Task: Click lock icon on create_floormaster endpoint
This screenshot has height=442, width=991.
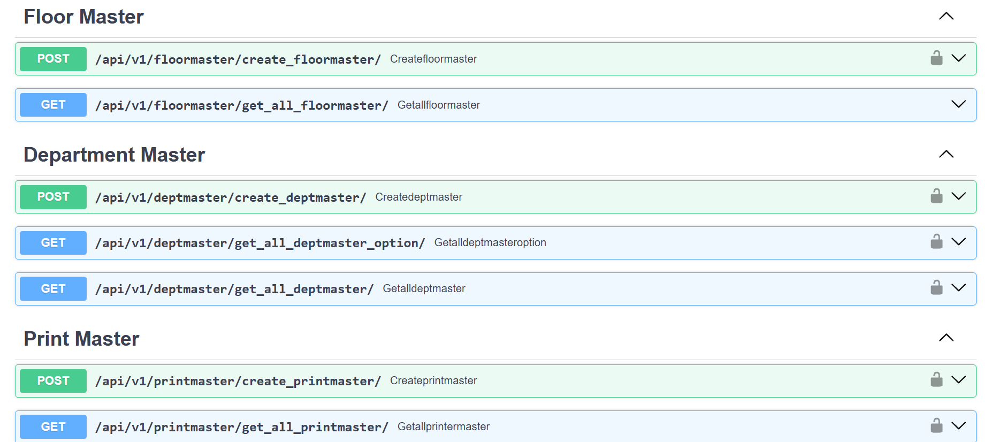Action: 936,58
